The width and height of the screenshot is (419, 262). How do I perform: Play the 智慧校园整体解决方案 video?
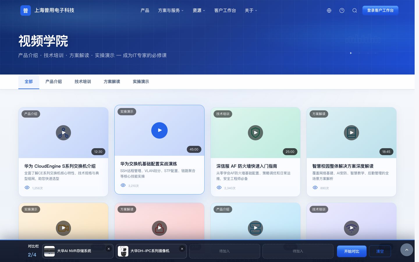click(x=351, y=133)
